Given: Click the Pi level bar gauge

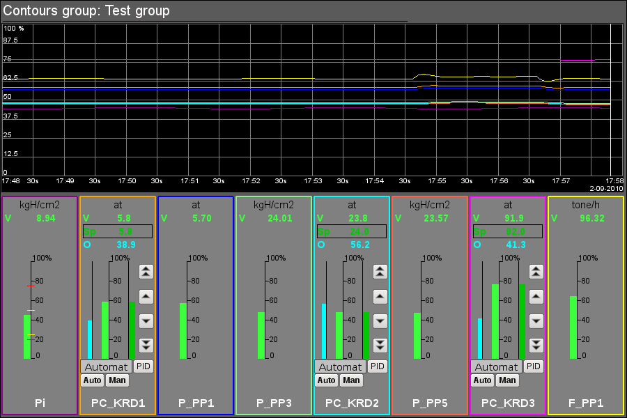Looking at the screenshot, I should click(x=27, y=336).
